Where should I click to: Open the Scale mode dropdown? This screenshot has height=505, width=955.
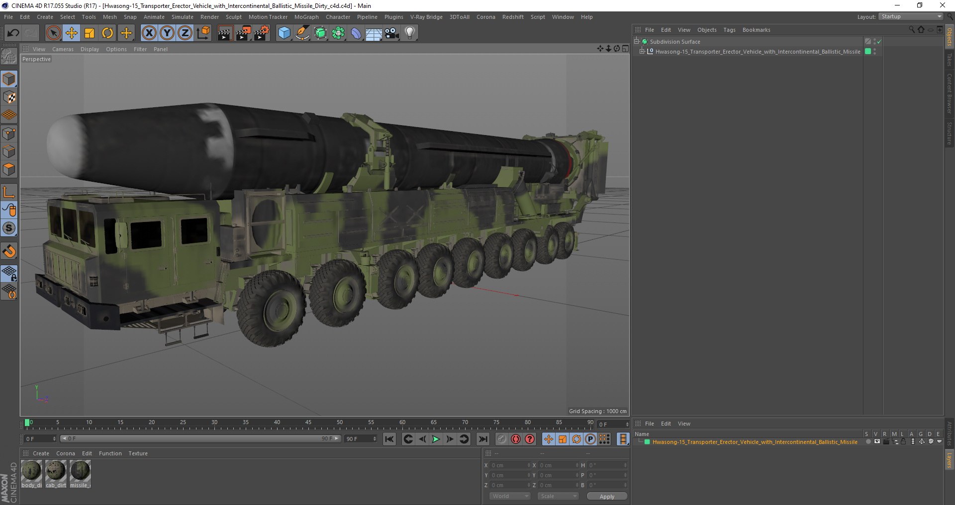pos(558,496)
